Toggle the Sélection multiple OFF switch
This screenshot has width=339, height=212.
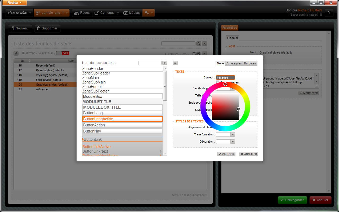coord(63,53)
